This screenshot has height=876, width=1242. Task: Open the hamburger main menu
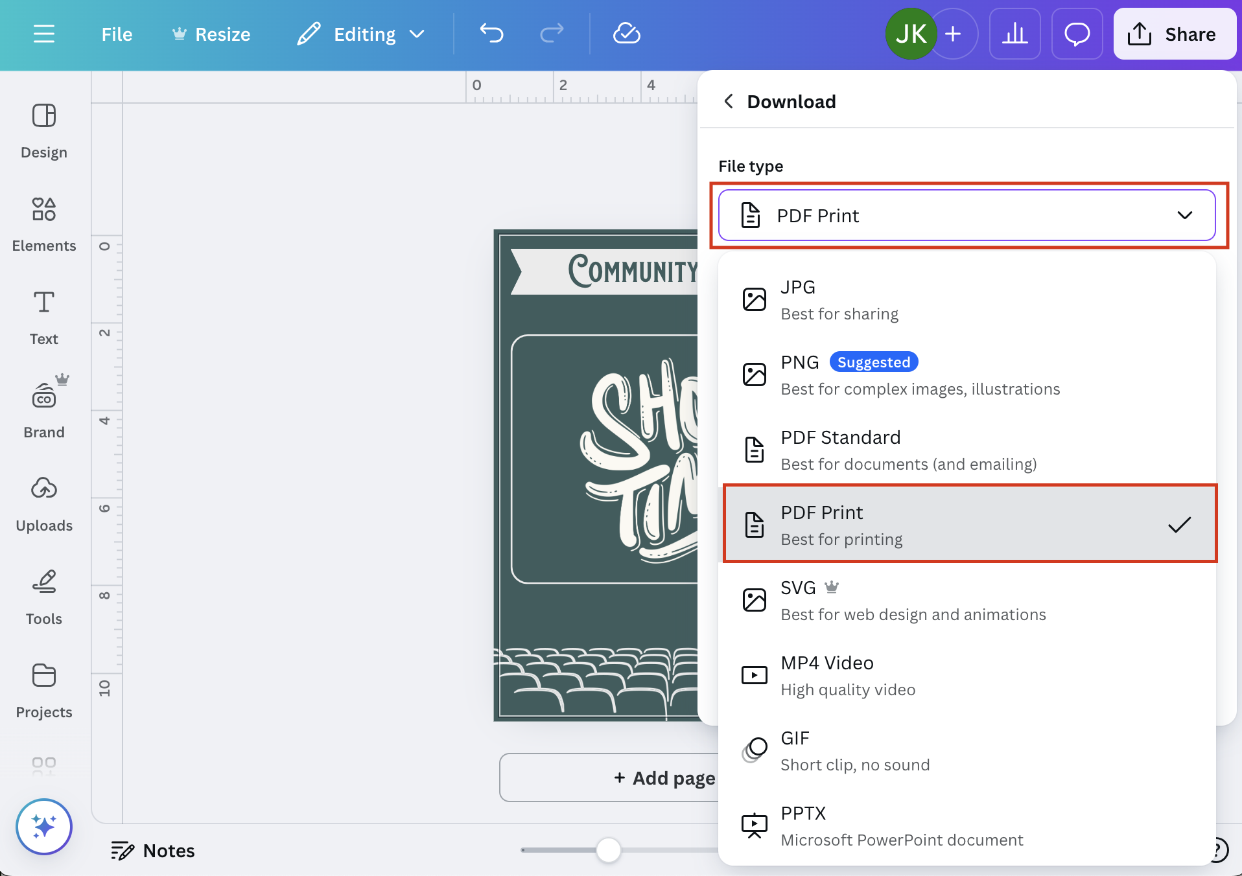pos(44,34)
